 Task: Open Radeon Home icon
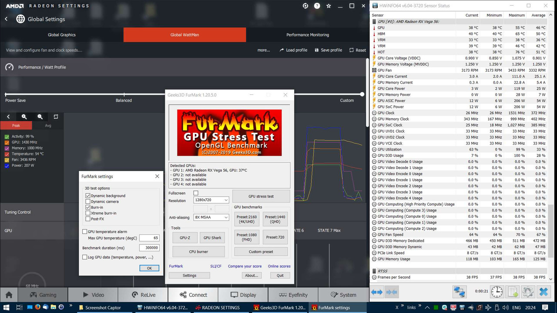click(9, 295)
